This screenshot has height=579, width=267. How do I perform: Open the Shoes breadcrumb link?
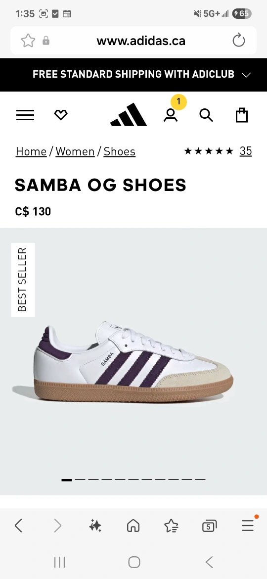click(x=120, y=151)
